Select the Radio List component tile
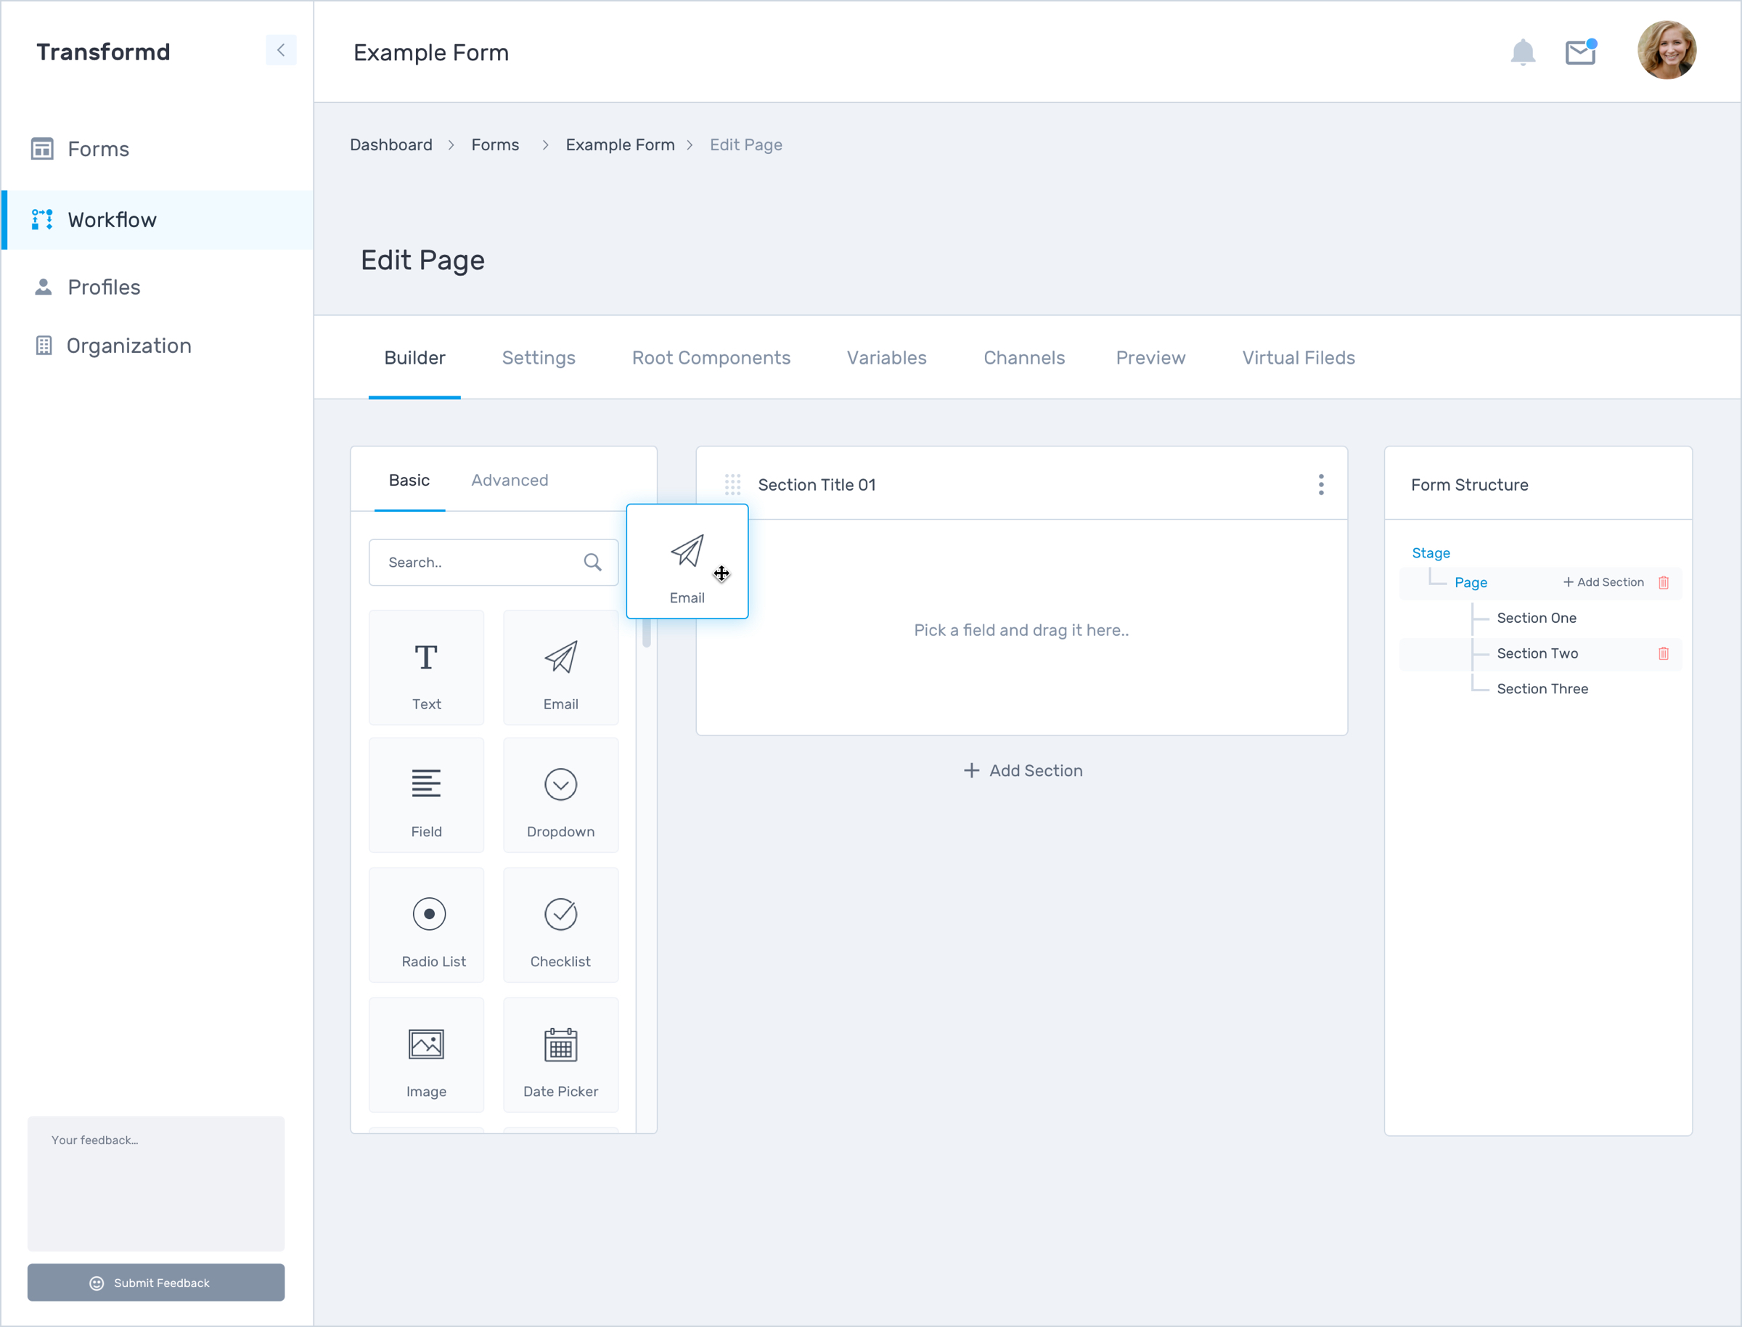 (425, 926)
